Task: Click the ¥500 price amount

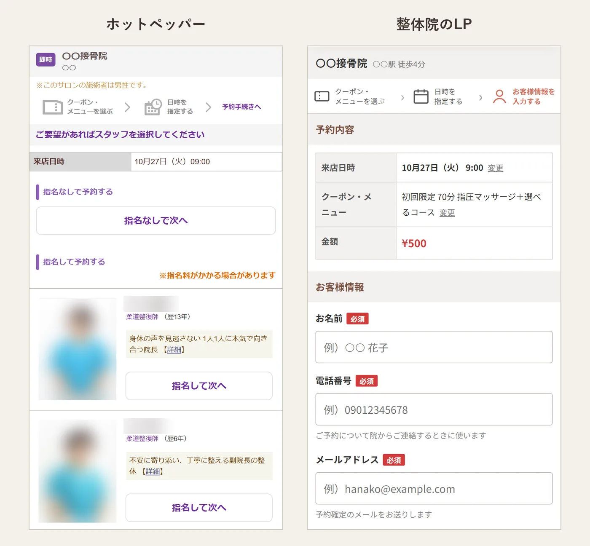Action: pyautogui.click(x=414, y=244)
